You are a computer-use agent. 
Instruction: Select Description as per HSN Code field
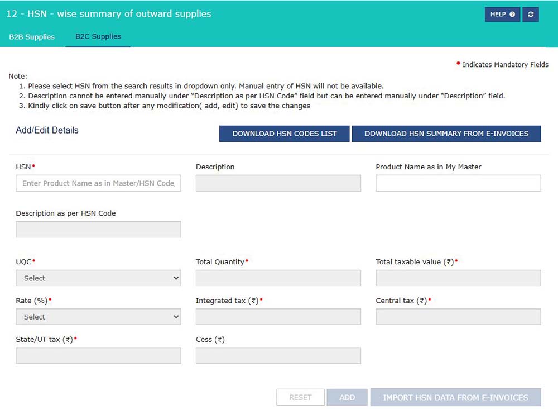98,230
